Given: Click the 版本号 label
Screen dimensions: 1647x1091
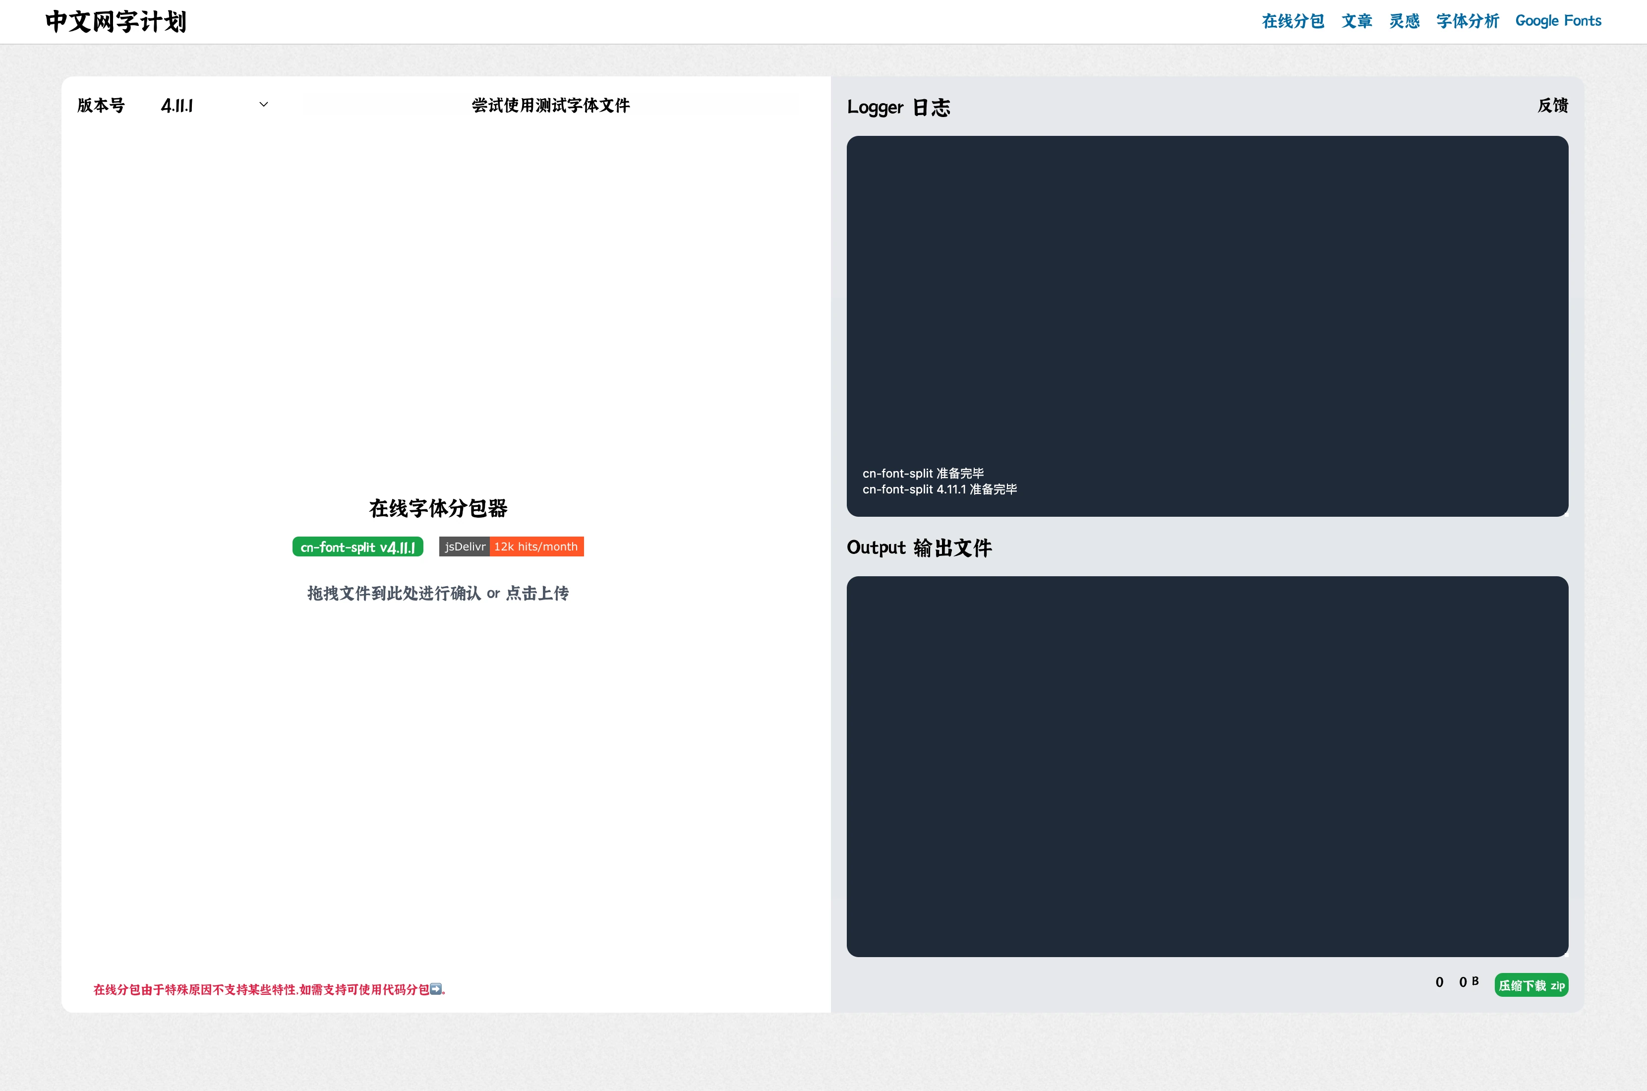Looking at the screenshot, I should [x=101, y=105].
